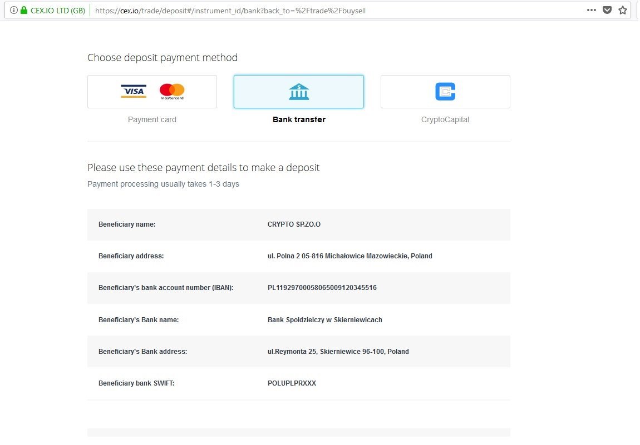
Task: Click "Payment processing usually takes 1-3 days" text
Action: point(163,184)
